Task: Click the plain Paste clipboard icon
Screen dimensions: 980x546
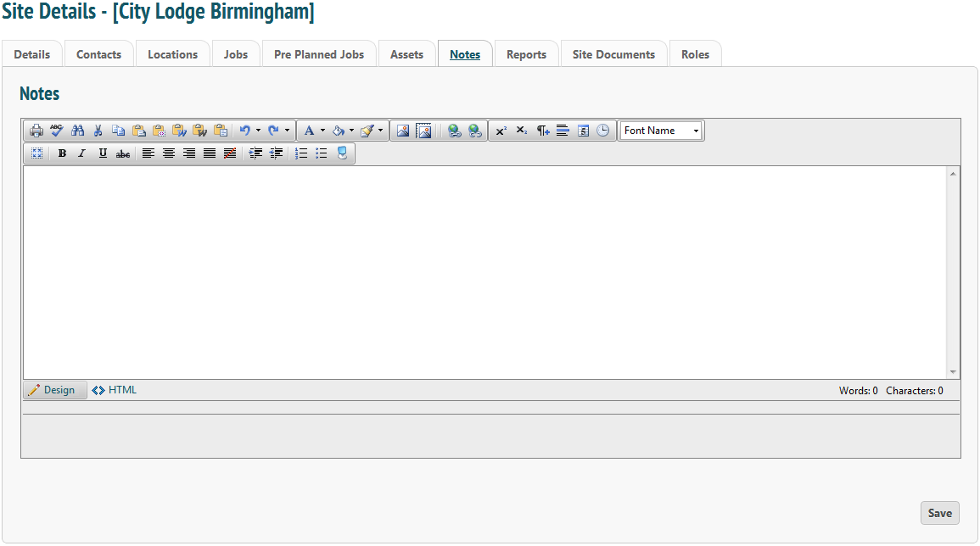Action: 139,131
